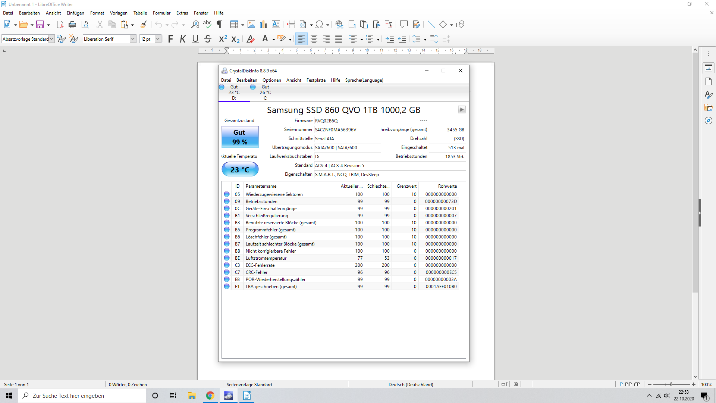Image resolution: width=716 pixels, height=403 pixels.
Task: Click the zoom slider in status bar
Action: (x=671, y=384)
